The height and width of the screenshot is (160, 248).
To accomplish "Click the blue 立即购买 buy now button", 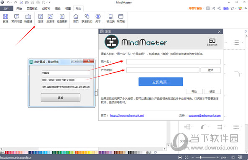I will [161, 82].
